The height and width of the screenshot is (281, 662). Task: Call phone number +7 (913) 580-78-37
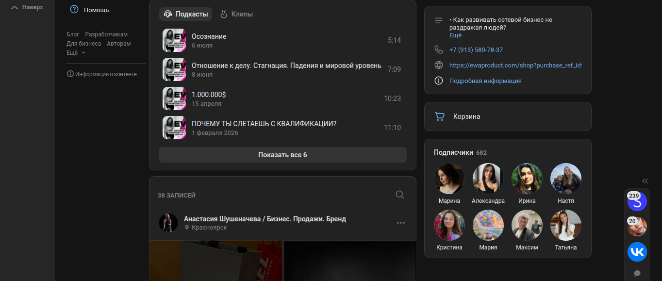tap(476, 50)
